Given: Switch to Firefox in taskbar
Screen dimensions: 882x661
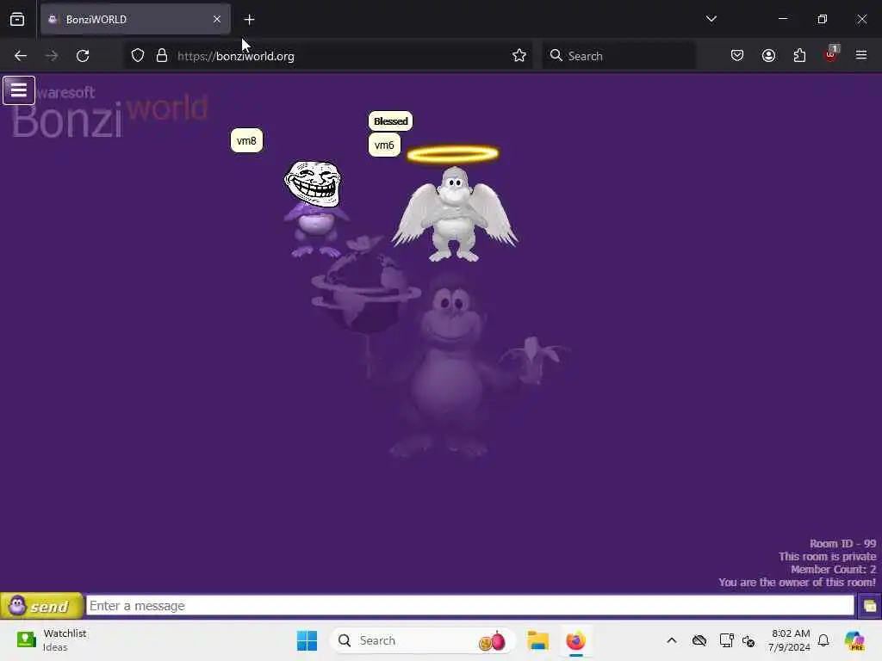Looking at the screenshot, I should [576, 640].
